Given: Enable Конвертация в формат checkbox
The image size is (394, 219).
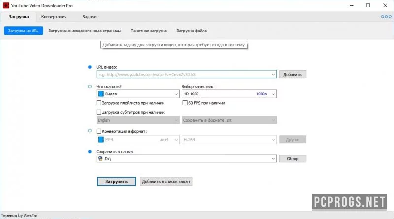Looking at the screenshot, I should pyautogui.click(x=99, y=131).
